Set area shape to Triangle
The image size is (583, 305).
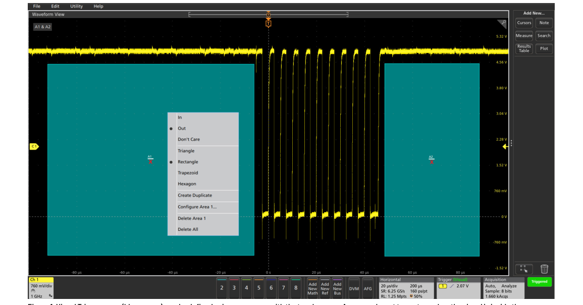click(203, 151)
